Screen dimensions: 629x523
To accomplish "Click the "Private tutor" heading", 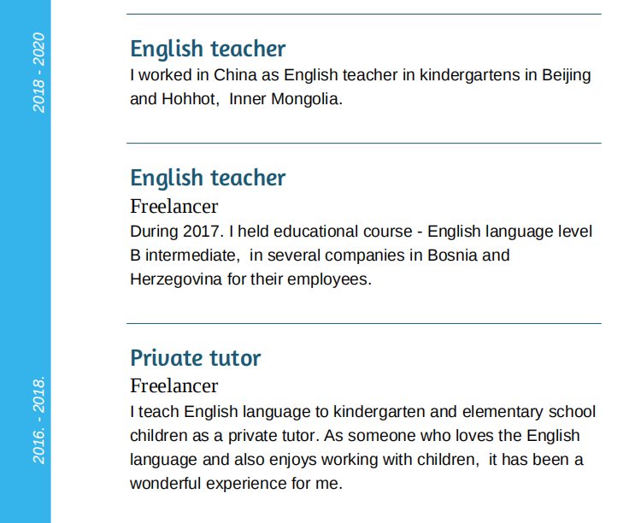I will point(196,358).
